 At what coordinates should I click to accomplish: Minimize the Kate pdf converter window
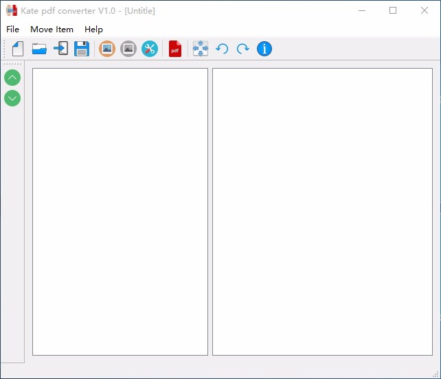(x=362, y=10)
